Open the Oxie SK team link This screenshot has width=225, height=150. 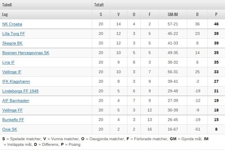[x=10, y=129]
